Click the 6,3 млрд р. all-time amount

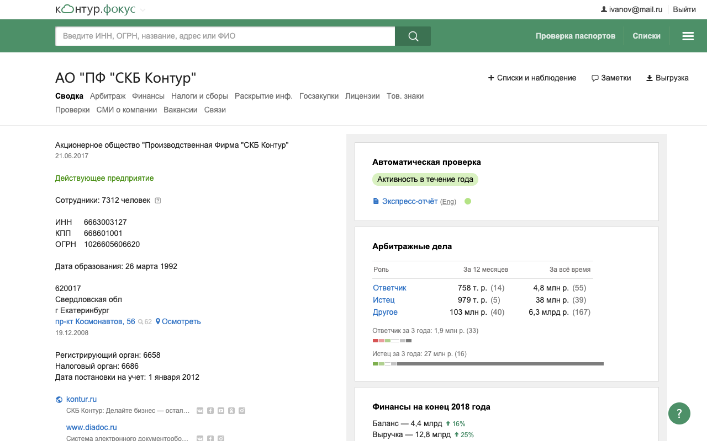click(x=548, y=312)
